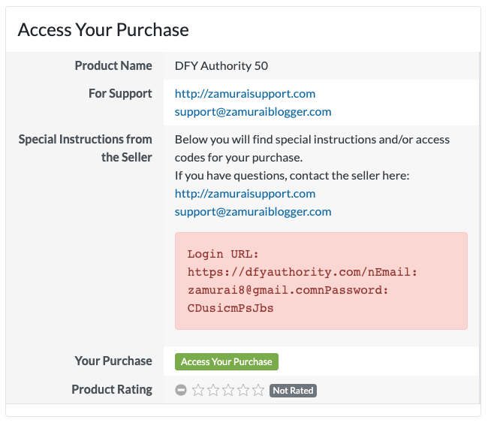Click the Login URL line in red box
This screenshot has height=429, width=500.
[223, 254]
